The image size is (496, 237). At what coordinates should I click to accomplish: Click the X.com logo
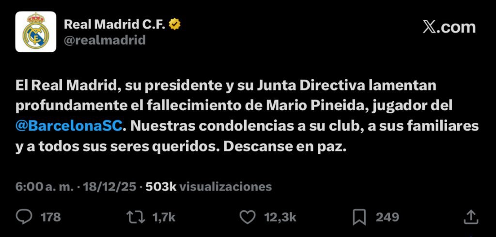pos(449,27)
